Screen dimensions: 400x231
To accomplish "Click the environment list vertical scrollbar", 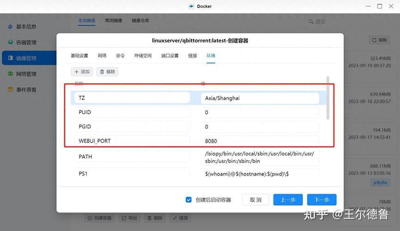I will (x=328, y=98).
